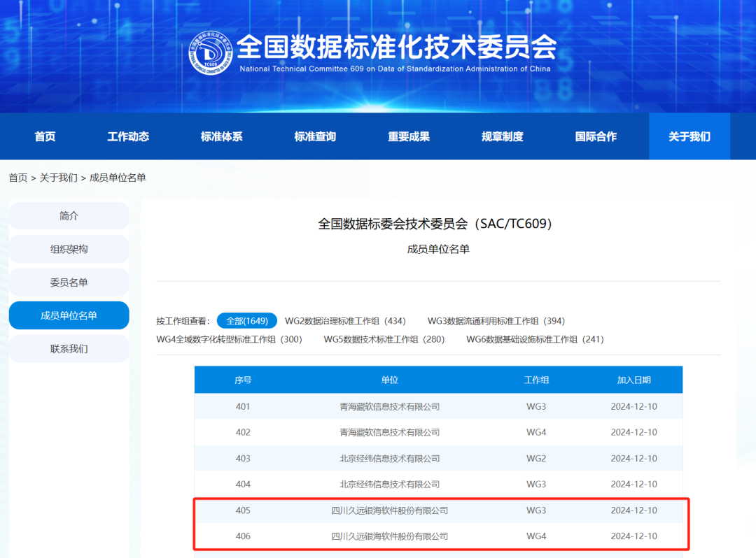Open the 首页 navigation menu item
This screenshot has width=756, height=558.
(x=45, y=136)
